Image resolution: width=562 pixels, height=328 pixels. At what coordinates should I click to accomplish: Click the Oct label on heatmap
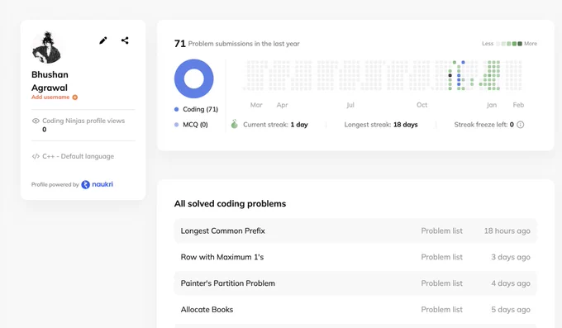(421, 105)
